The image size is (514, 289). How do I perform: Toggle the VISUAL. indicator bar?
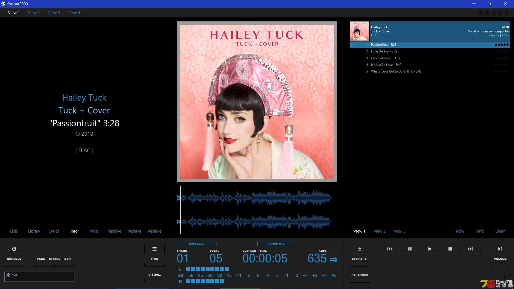point(154,280)
